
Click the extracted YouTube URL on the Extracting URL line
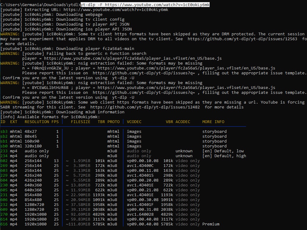point(116,10)
